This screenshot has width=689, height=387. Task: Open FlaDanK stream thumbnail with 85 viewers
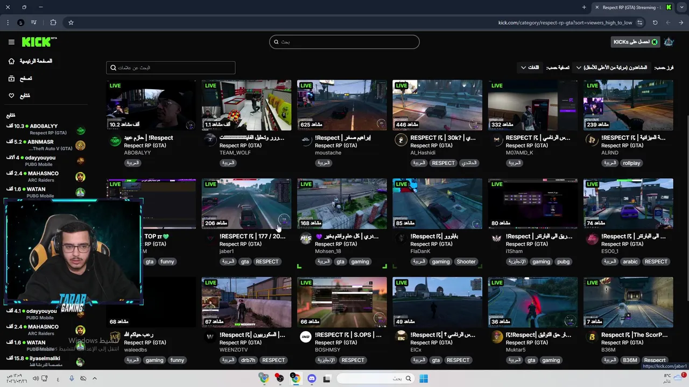437,204
